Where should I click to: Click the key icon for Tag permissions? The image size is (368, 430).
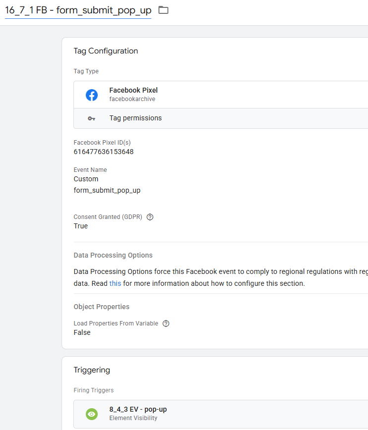pyautogui.click(x=92, y=118)
